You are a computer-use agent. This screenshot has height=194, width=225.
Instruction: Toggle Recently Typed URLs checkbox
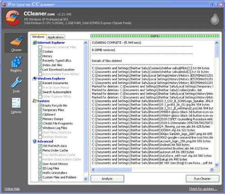point(40,61)
